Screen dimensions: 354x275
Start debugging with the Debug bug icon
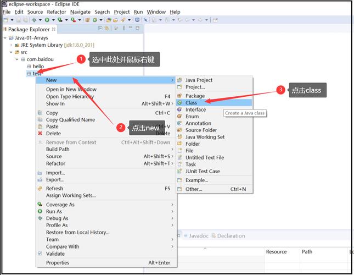[x=34, y=20]
